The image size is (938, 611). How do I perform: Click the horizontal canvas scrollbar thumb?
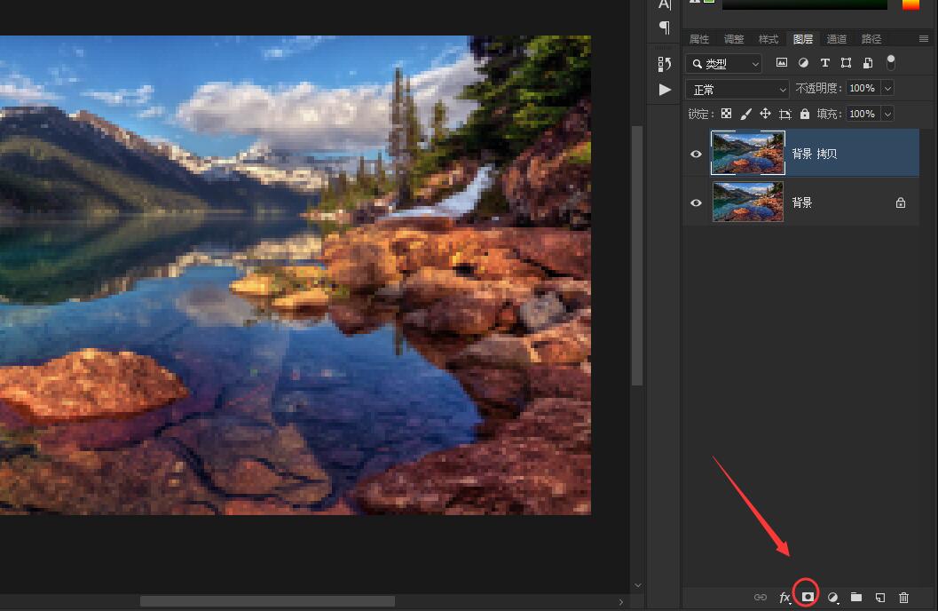tap(267, 601)
